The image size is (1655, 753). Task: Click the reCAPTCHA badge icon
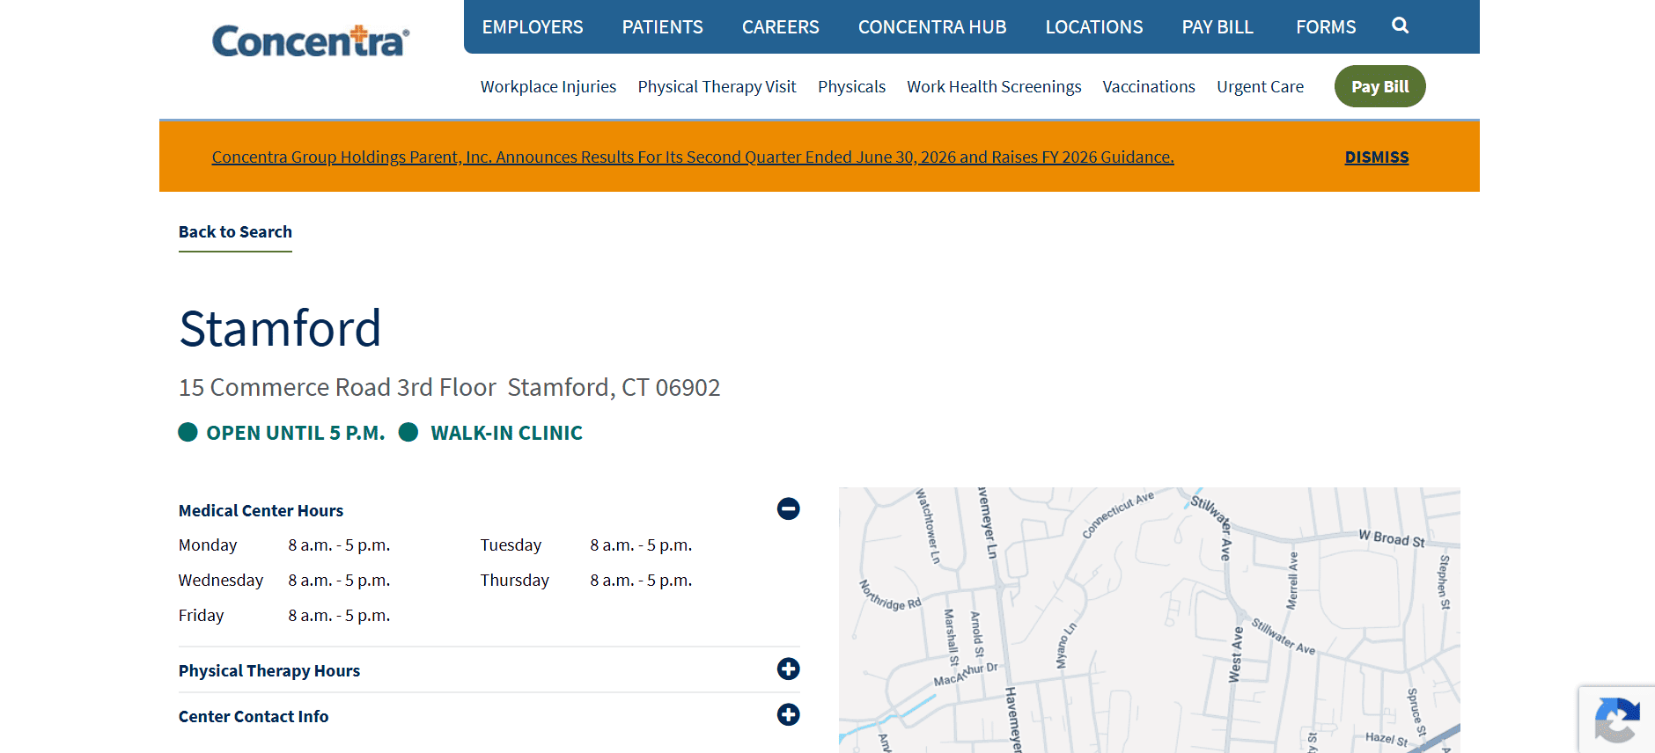pos(1617,720)
